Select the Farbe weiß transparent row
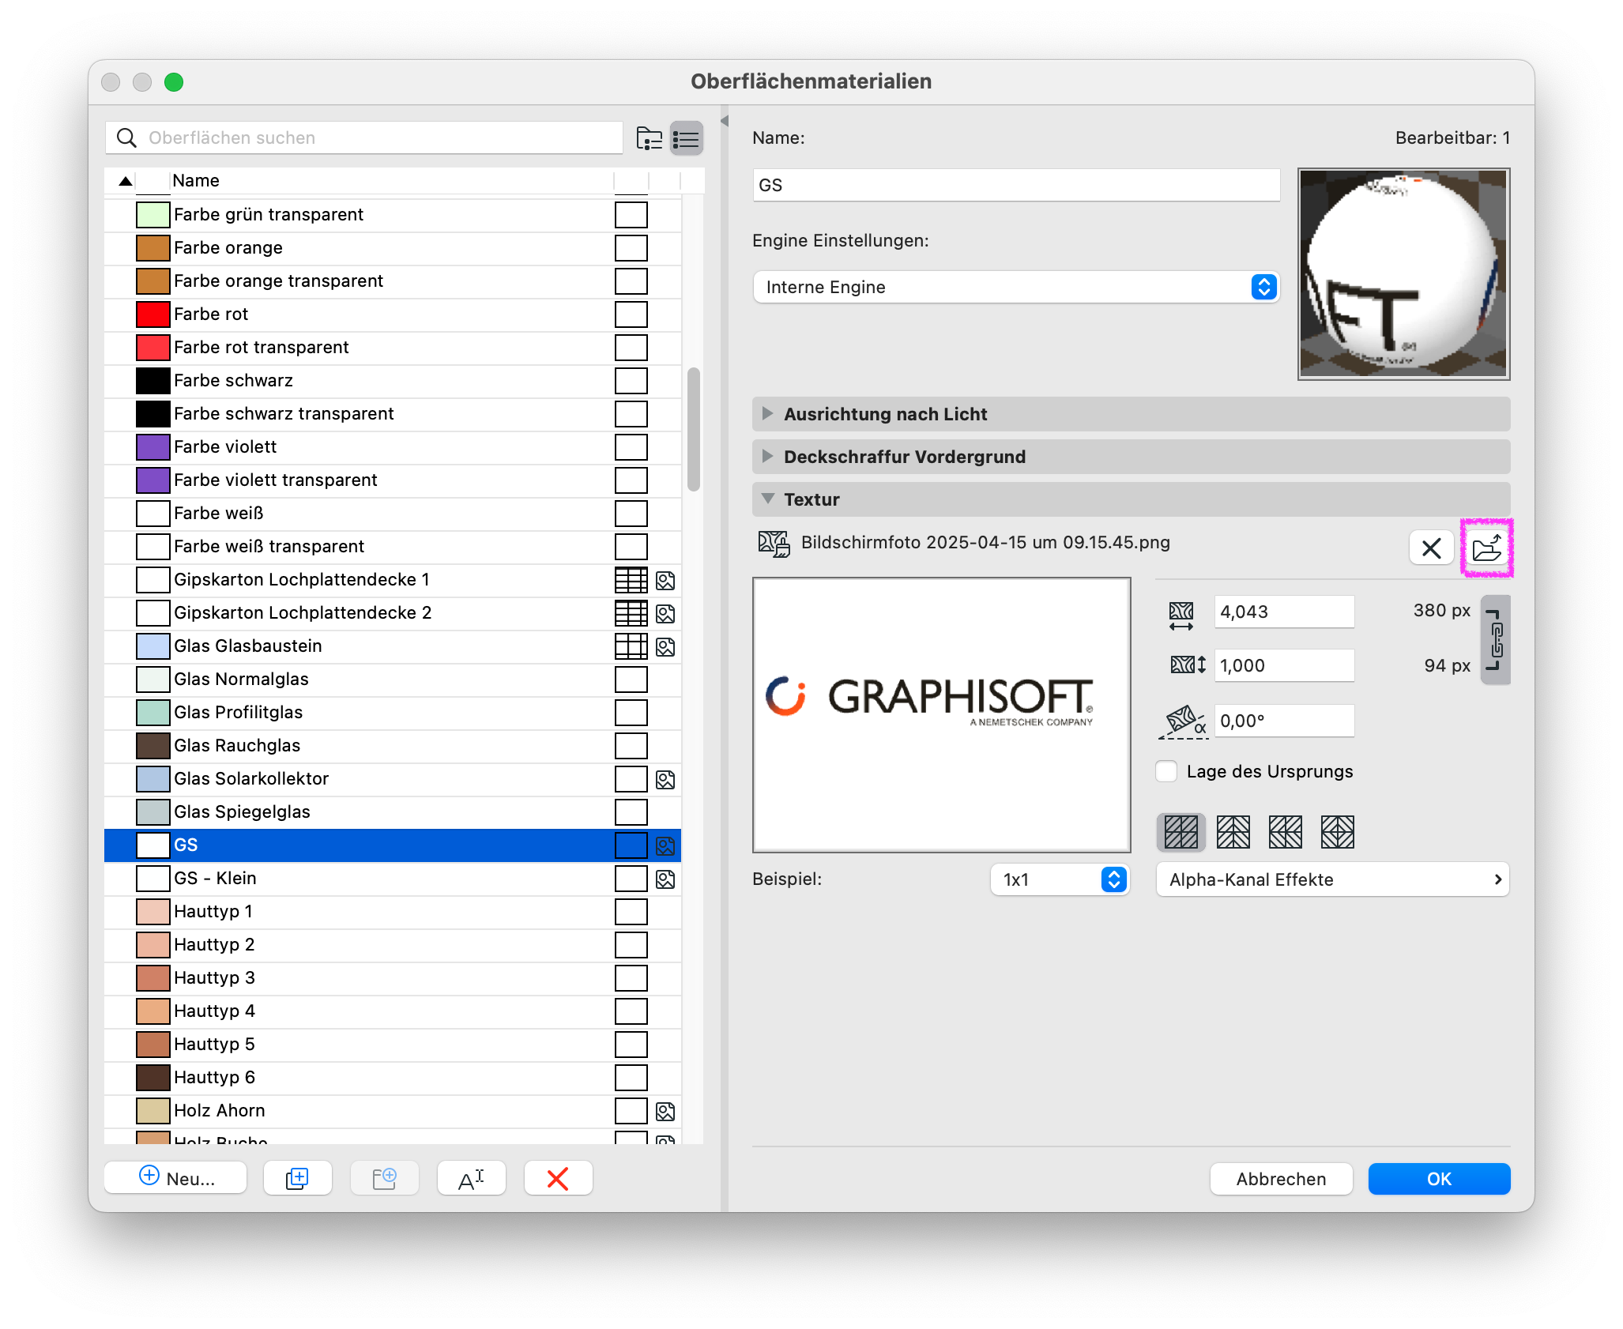The width and height of the screenshot is (1623, 1329). pos(393,547)
